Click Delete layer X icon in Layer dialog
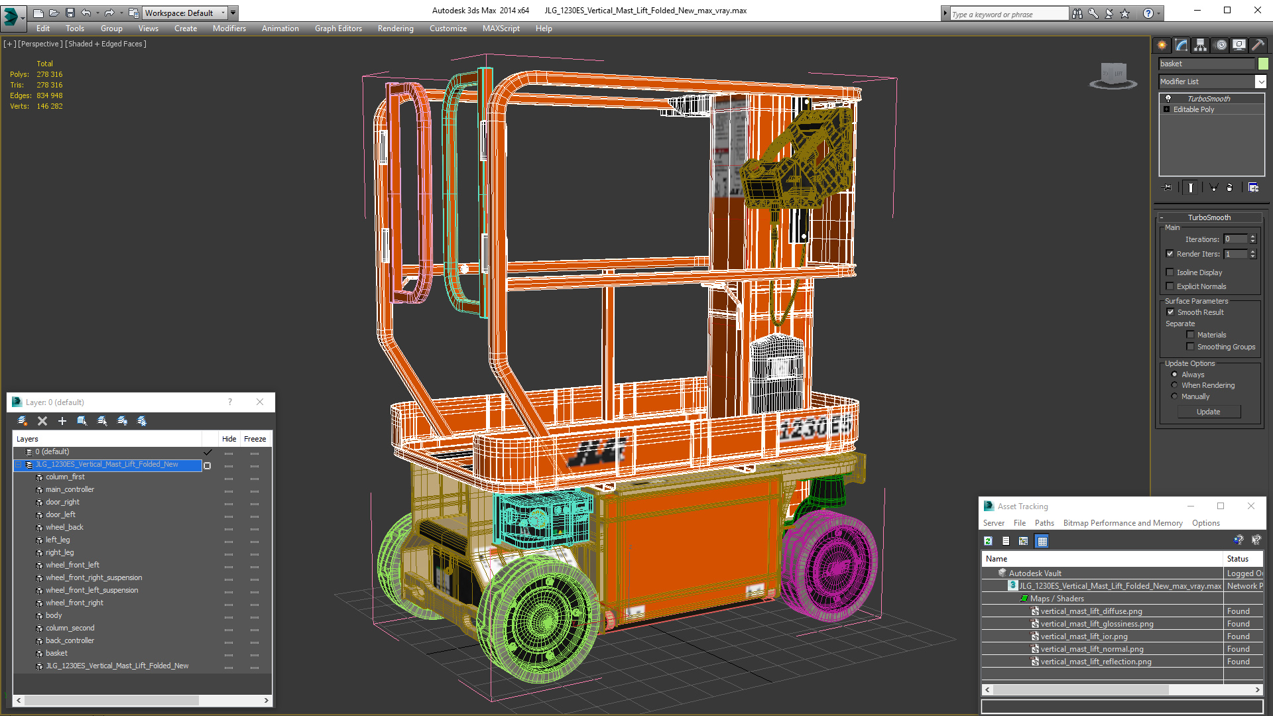 click(42, 421)
